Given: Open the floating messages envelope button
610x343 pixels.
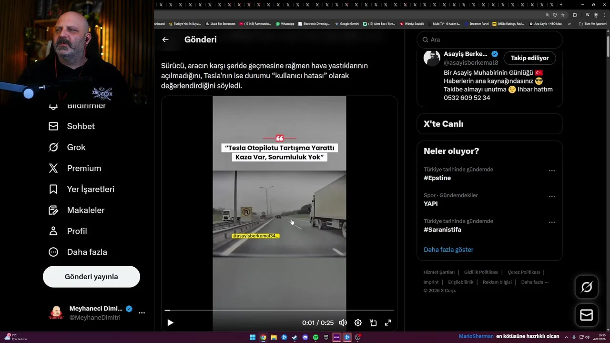Looking at the screenshot, I should click(587, 315).
